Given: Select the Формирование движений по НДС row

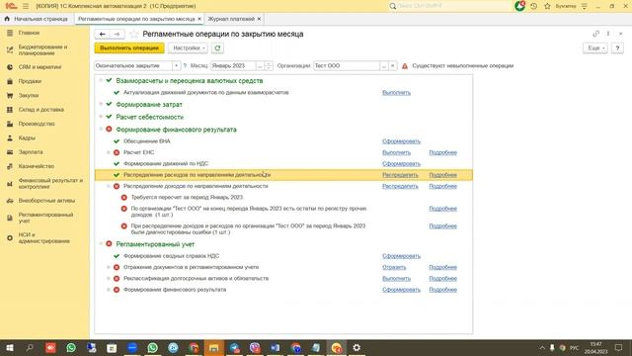Looking at the screenshot, I should tap(283, 163).
